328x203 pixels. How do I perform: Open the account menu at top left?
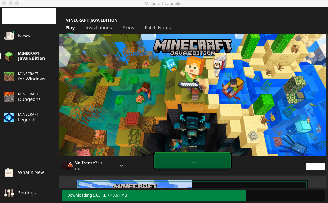(29, 16)
